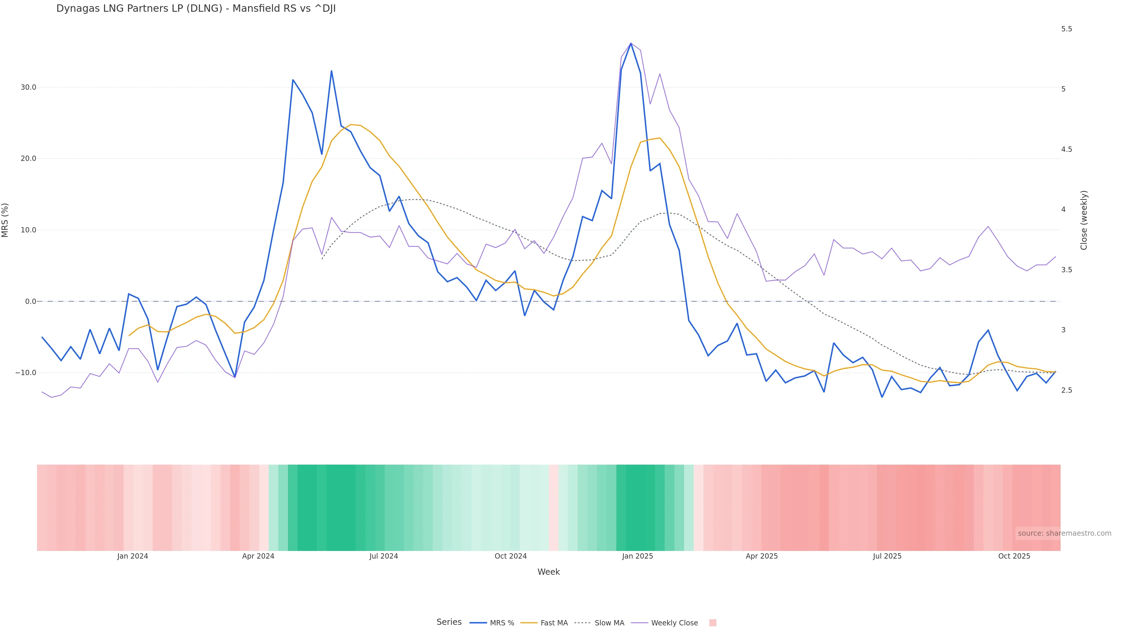Image resolution: width=1126 pixels, height=633 pixels.
Task: Click the Jul 2024 x-axis label
Action: [383, 557]
